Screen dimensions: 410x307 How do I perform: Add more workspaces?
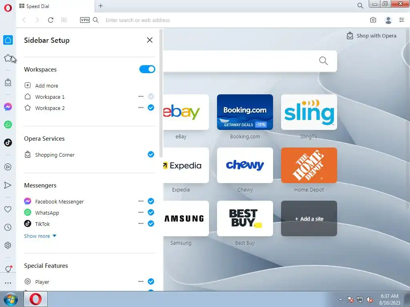pyautogui.click(x=41, y=86)
